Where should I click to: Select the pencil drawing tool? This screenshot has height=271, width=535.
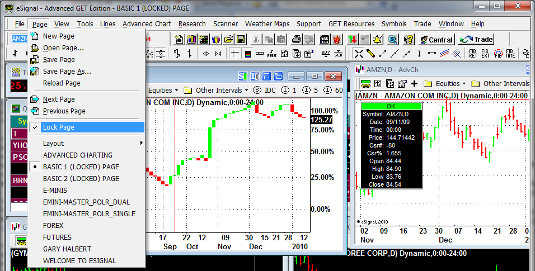coord(370,54)
